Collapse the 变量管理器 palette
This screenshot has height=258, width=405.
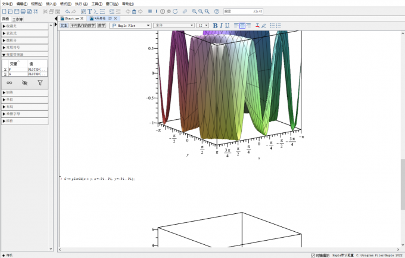24,54
